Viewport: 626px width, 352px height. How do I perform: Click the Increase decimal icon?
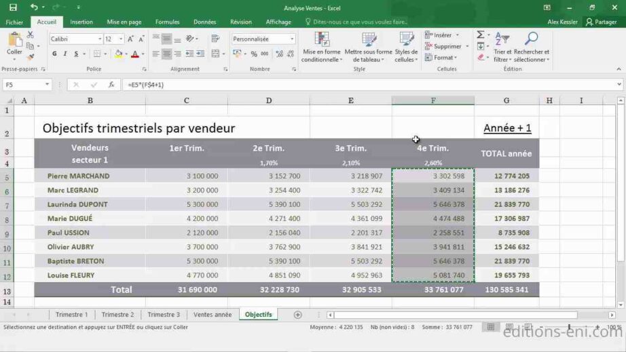click(279, 54)
